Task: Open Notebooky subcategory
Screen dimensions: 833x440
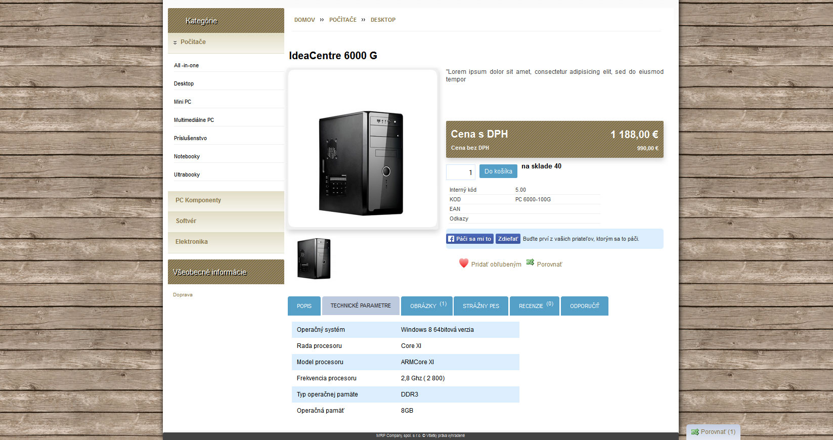Action: click(x=187, y=156)
